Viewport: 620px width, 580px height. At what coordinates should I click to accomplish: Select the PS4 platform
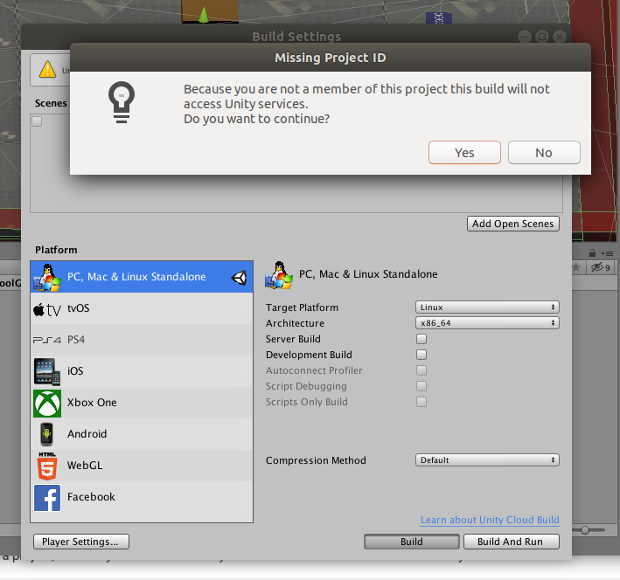142,340
